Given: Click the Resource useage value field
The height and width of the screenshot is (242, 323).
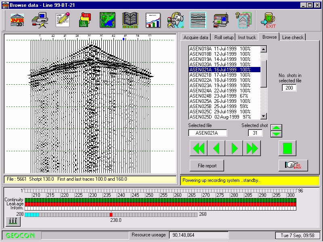Looking at the screenshot, I should 199,235.
